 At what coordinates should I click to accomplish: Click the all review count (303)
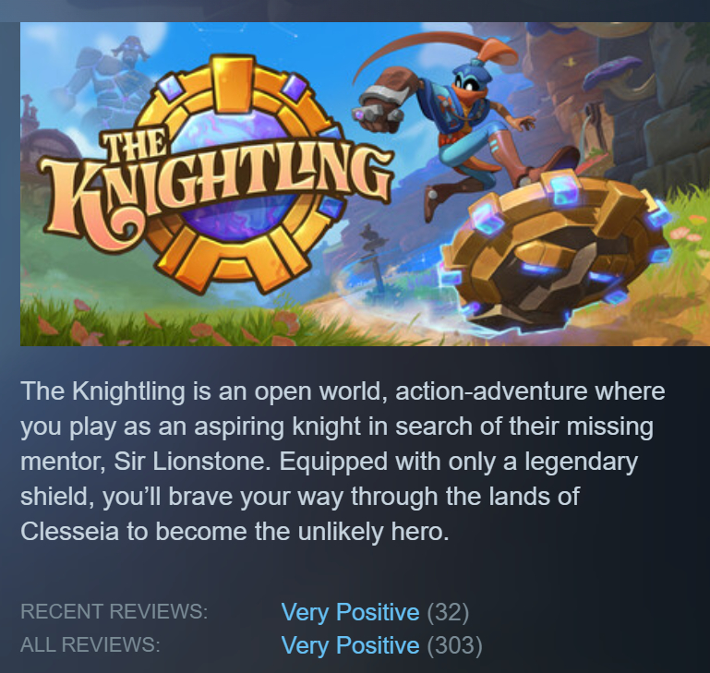pos(454,645)
